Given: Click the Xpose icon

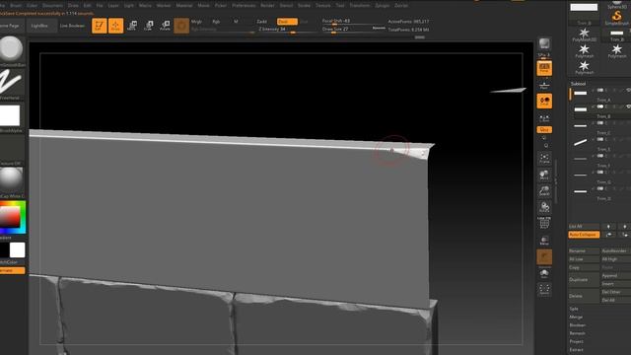Looking at the screenshot, I should [544, 289].
